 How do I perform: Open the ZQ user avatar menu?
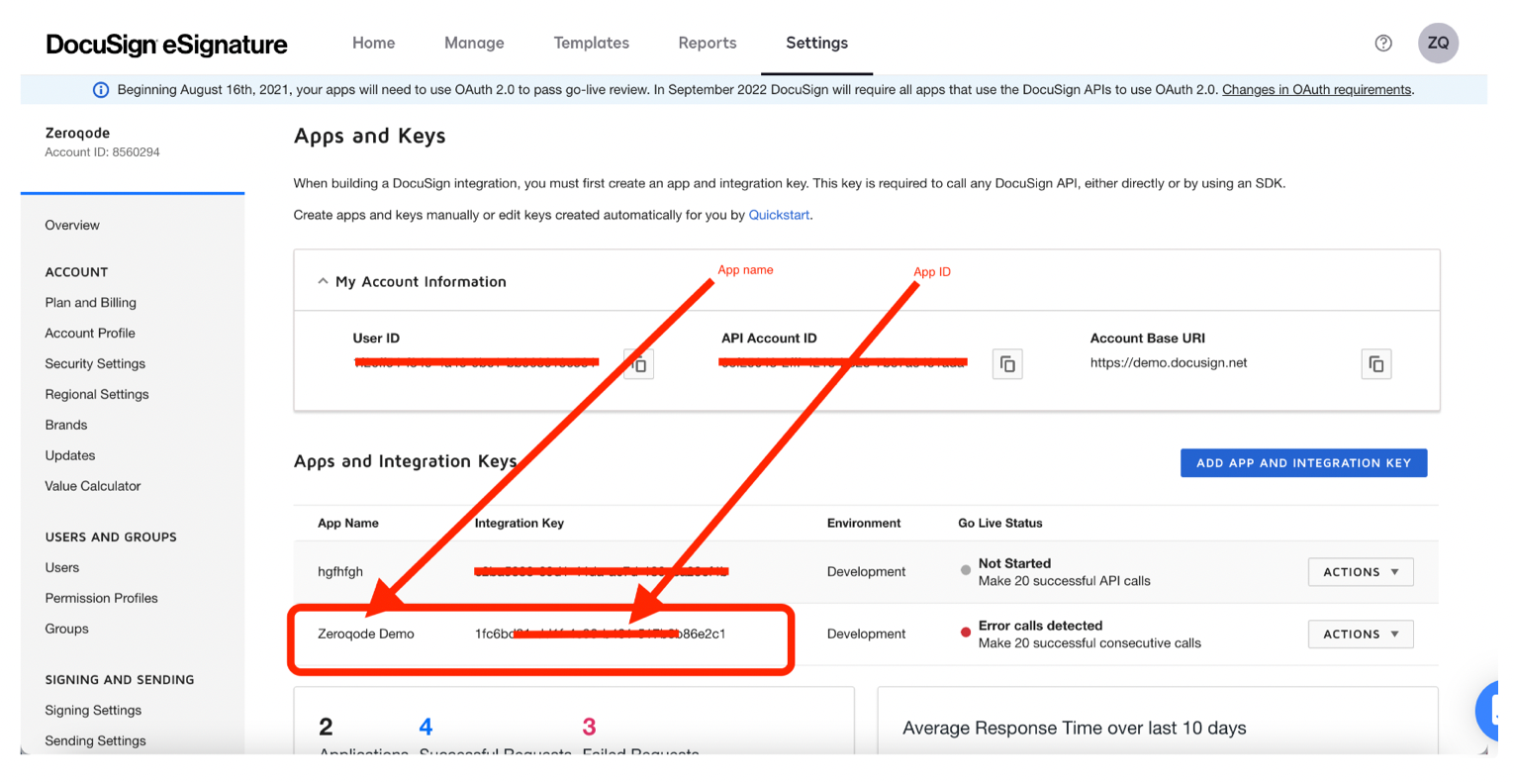pyautogui.click(x=1438, y=43)
